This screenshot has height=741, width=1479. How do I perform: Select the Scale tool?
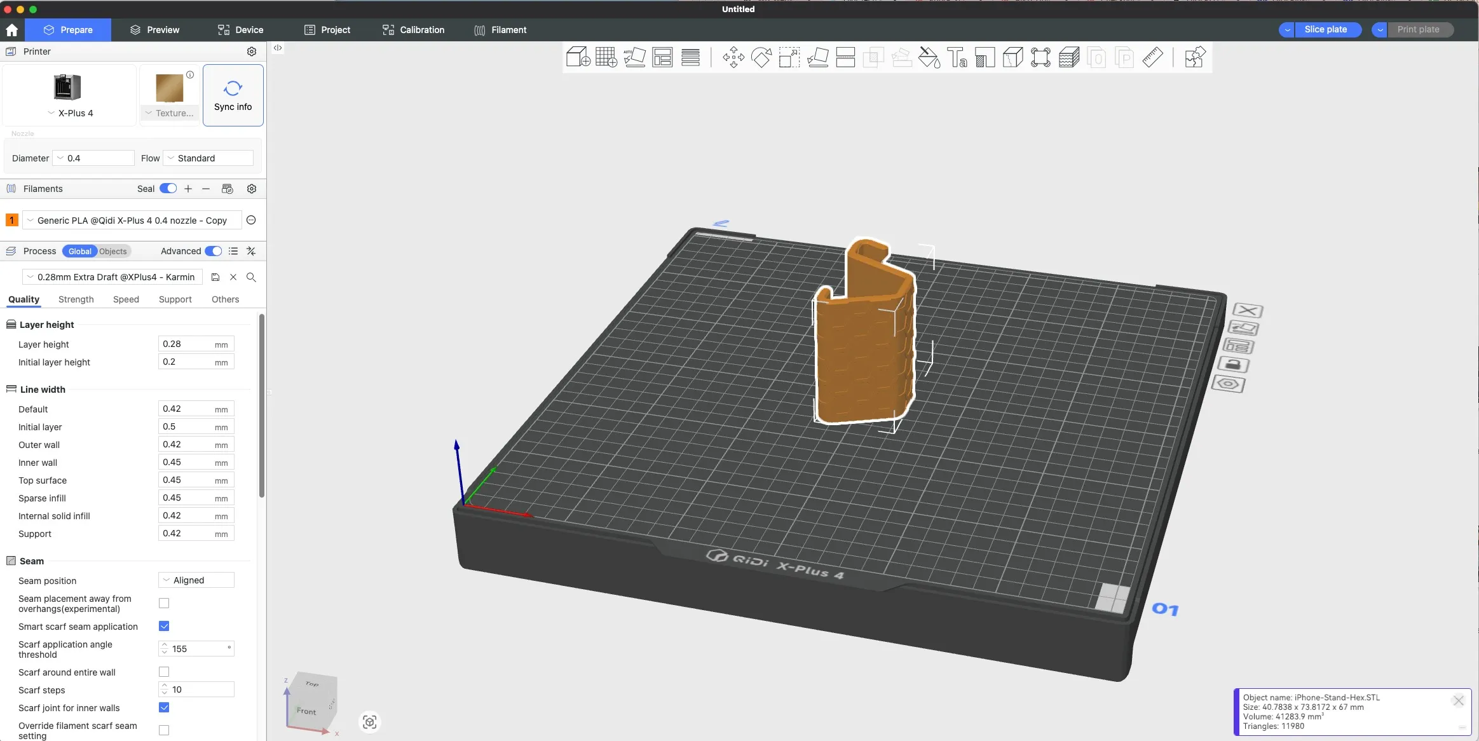[789, 57]
